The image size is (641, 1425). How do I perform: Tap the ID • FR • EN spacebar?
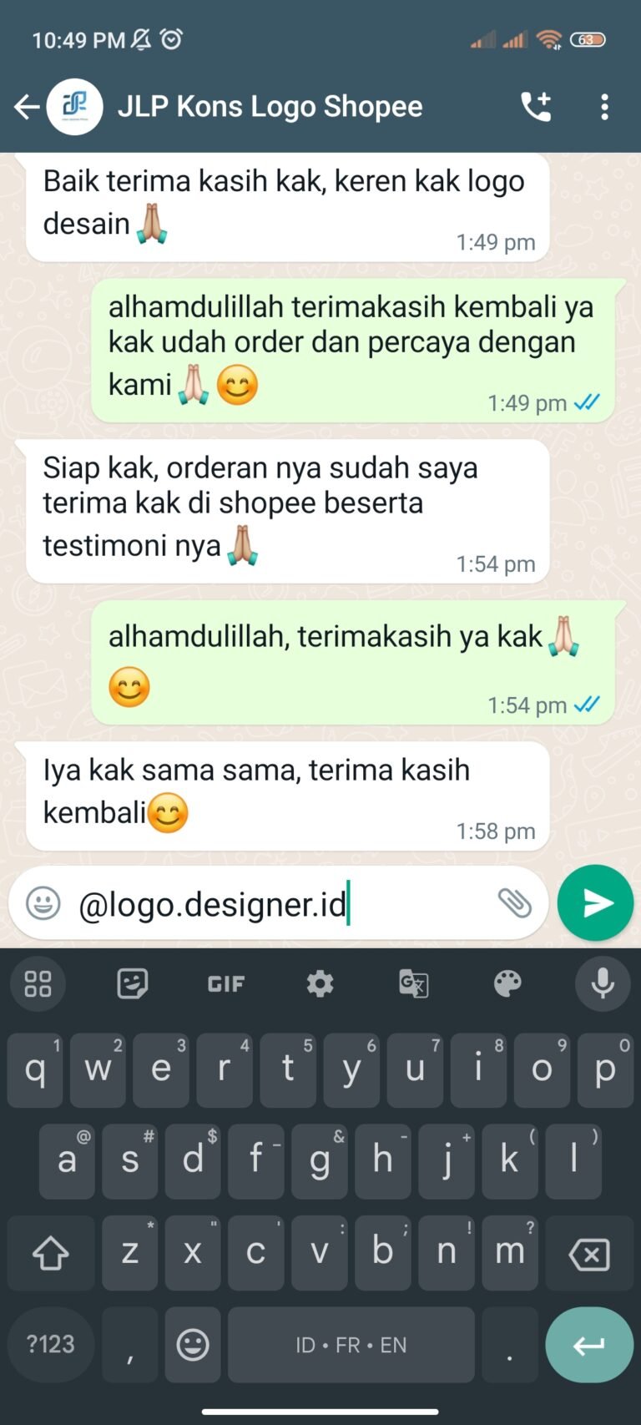[351, 1344]
